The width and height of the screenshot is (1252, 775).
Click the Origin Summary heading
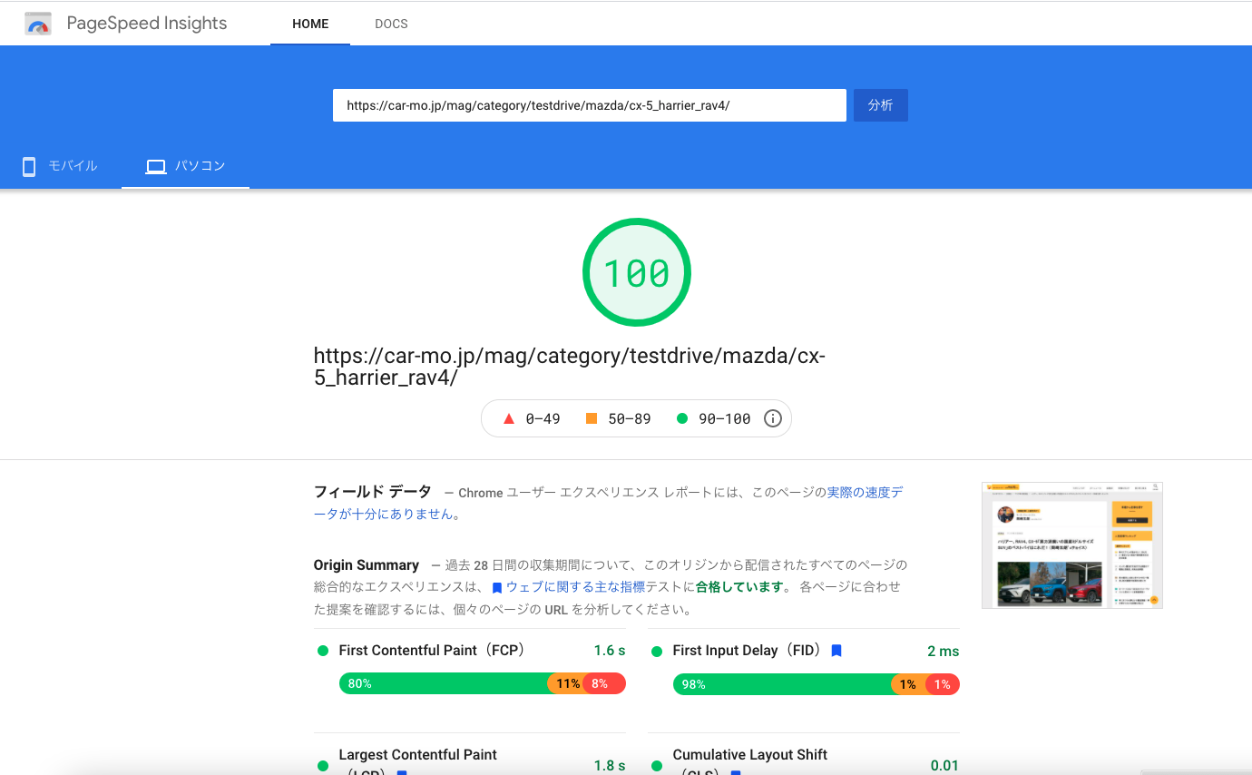(367, 565)
